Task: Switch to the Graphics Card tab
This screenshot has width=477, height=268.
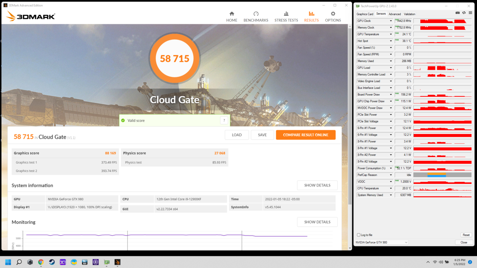Action: 365,14
